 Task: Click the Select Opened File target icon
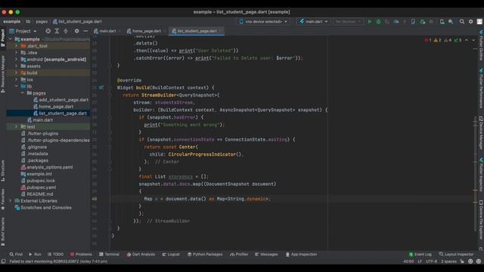[48, 31]
